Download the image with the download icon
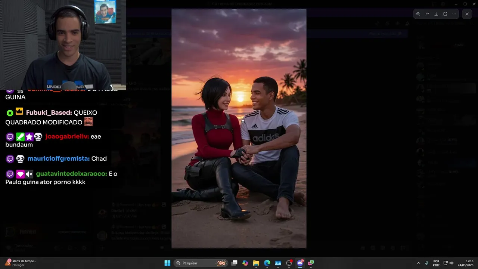 coord(436,14)
